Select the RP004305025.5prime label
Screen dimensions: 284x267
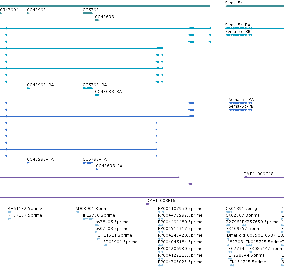click(x=180, y=262)
